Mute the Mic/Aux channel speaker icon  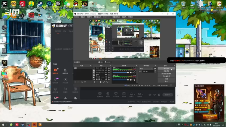click(131, 73)
